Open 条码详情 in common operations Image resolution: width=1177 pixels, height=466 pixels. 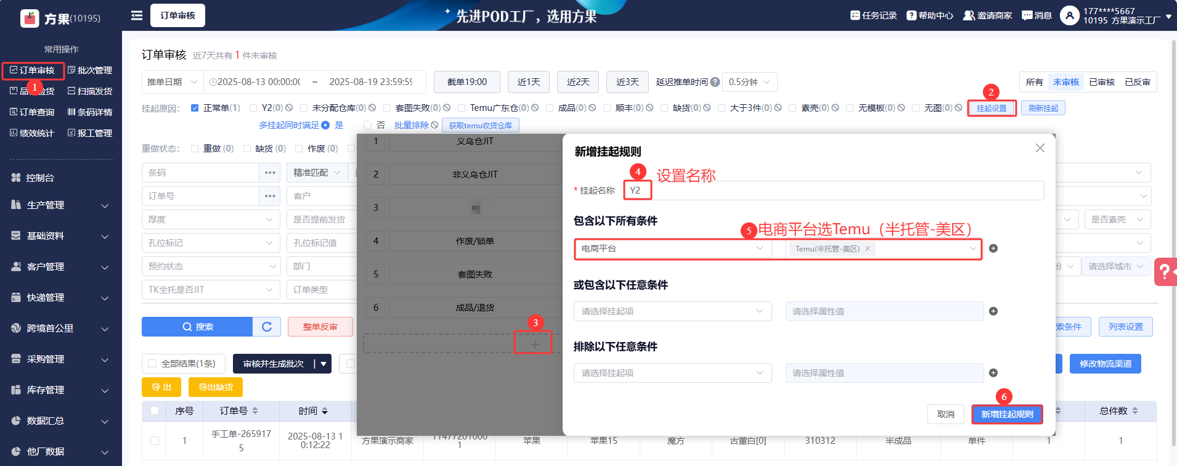90,112
